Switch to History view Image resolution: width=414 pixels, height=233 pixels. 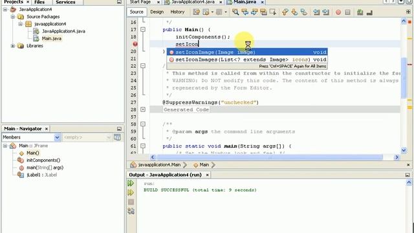pos(177,12)
